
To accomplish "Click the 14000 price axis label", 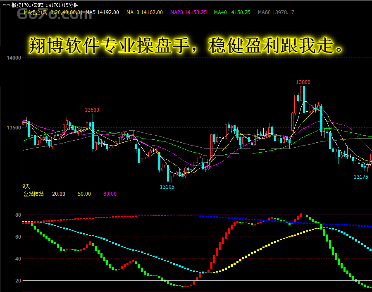I will pos(14,58).
